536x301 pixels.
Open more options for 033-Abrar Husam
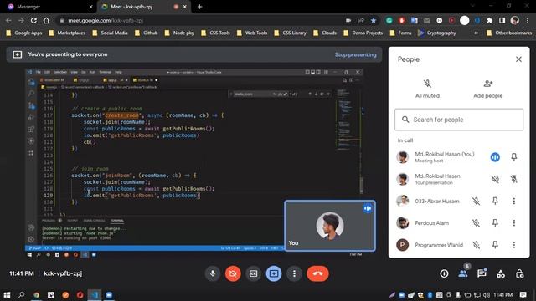tap(513, 201)
